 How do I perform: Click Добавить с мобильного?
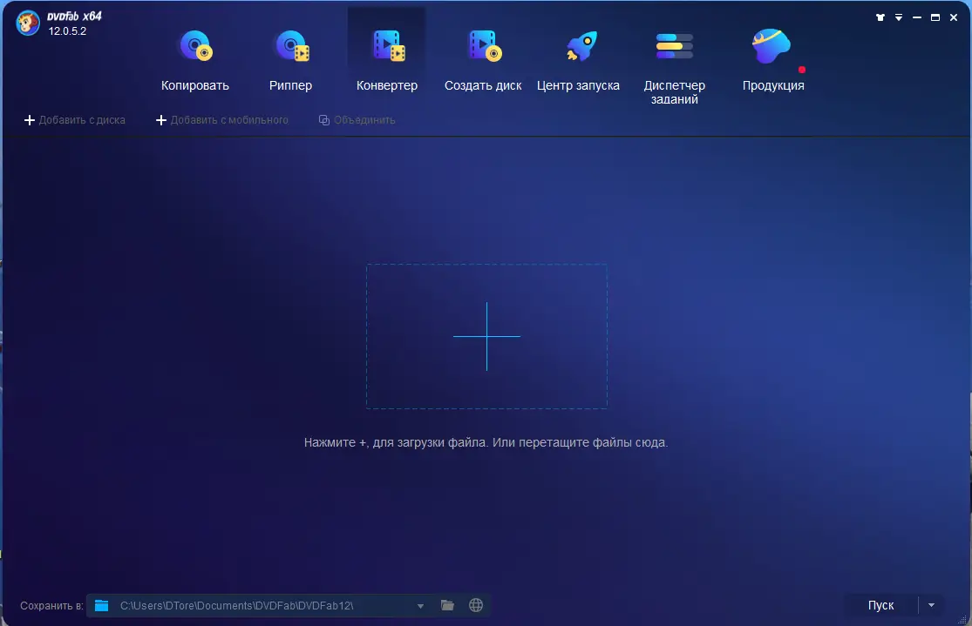tap(222, 120)
